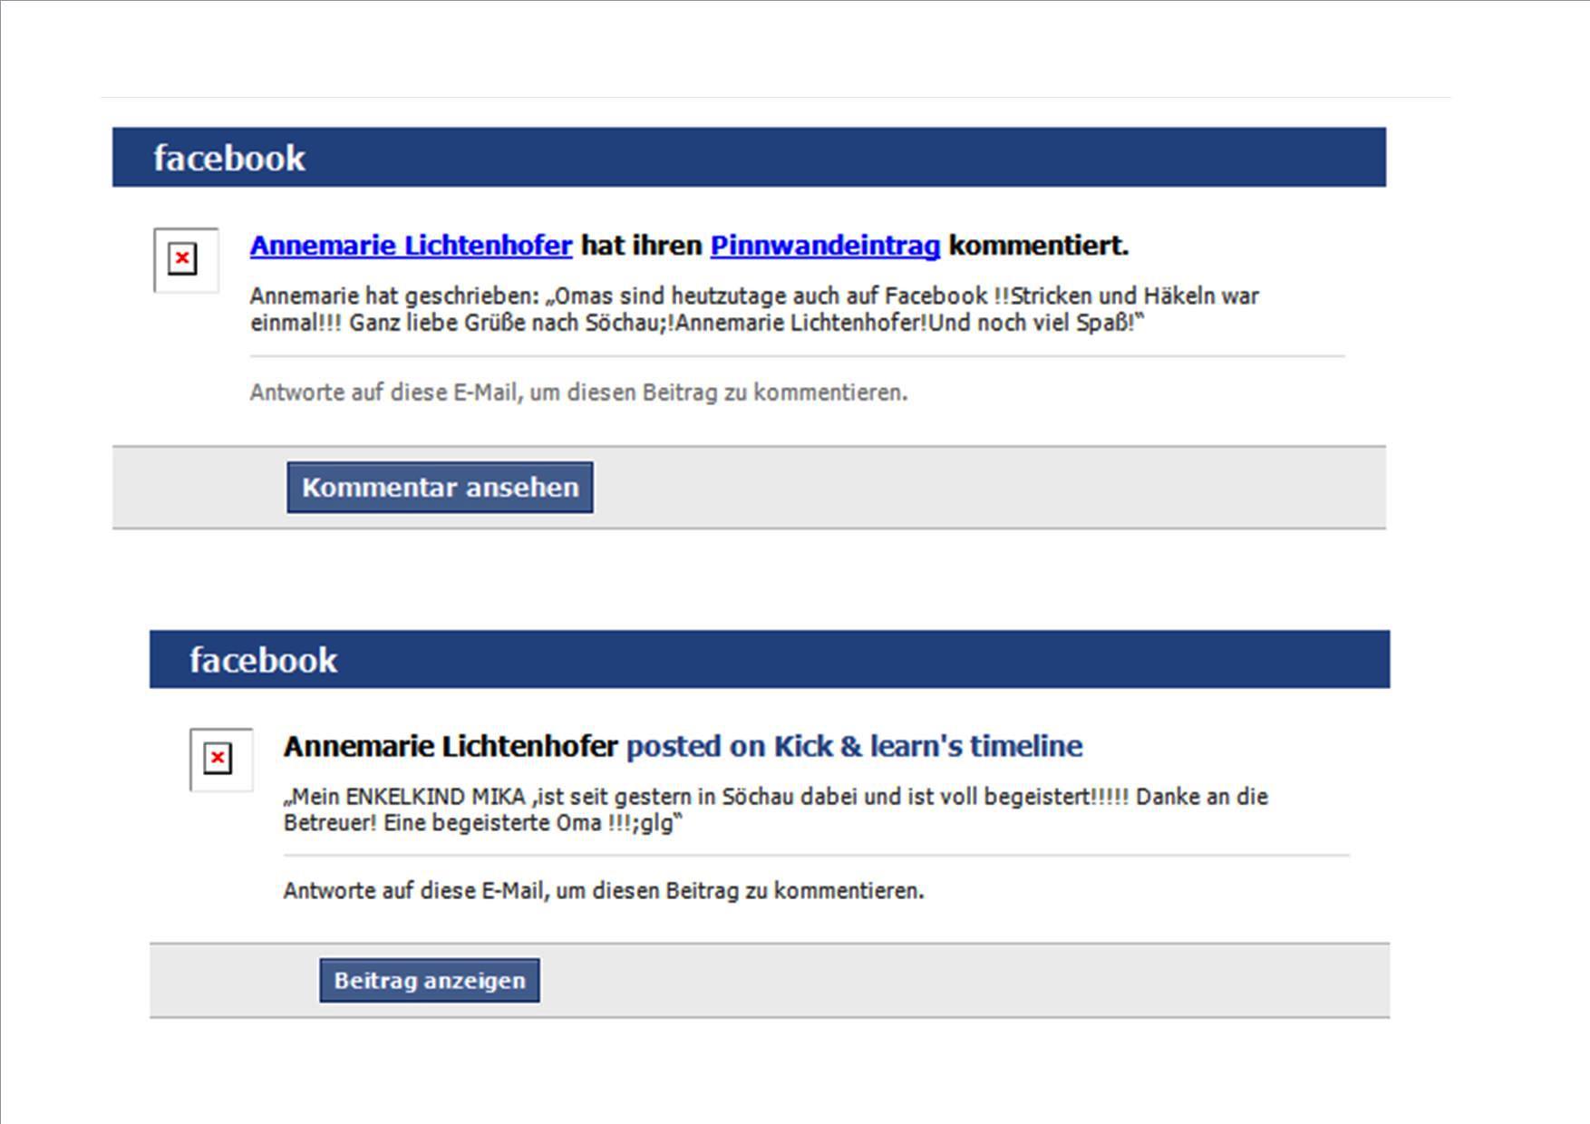Click the grey footer bar right of Beitrag anzeigen

pos(961,981)
